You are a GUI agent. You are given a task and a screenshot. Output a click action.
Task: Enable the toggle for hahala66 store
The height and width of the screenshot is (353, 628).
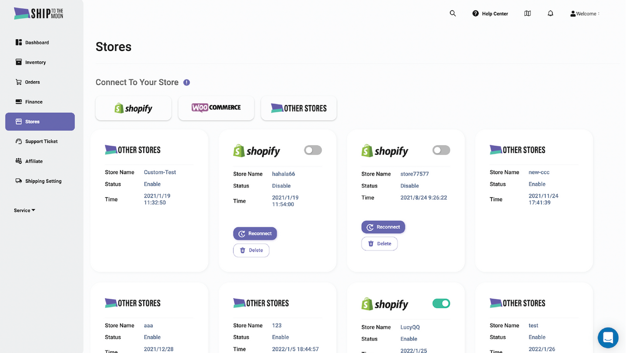click(313, 150)
